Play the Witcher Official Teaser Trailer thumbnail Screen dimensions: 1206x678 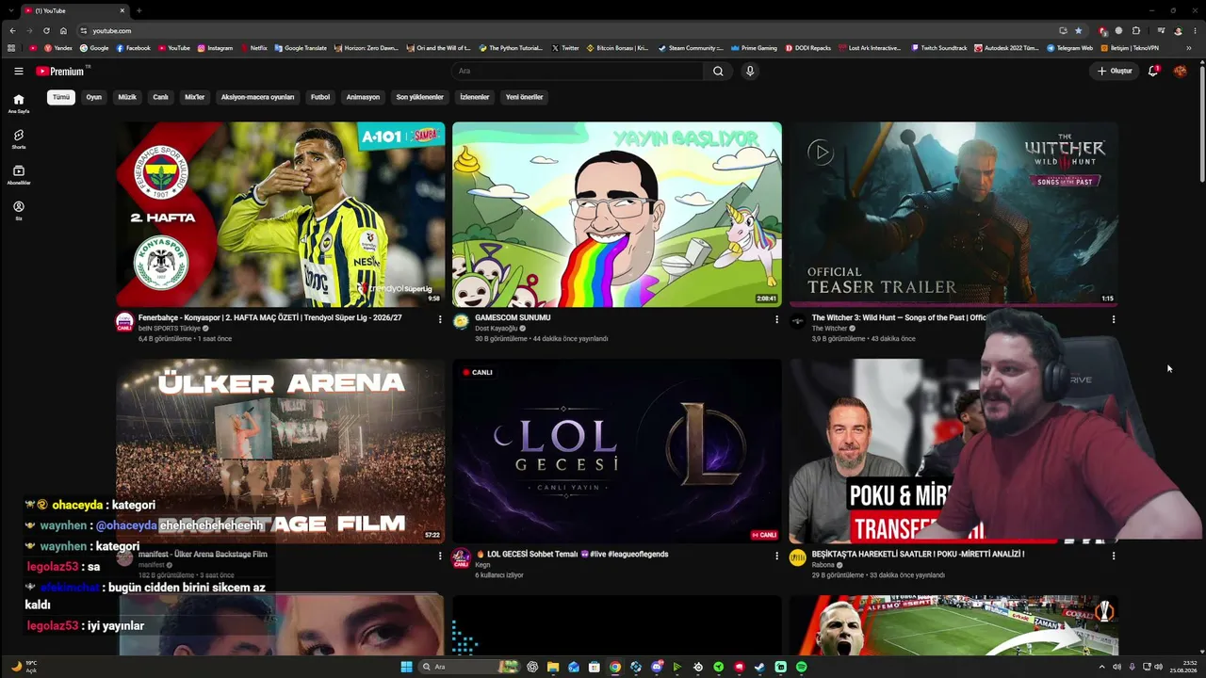(x=953, y=215)
